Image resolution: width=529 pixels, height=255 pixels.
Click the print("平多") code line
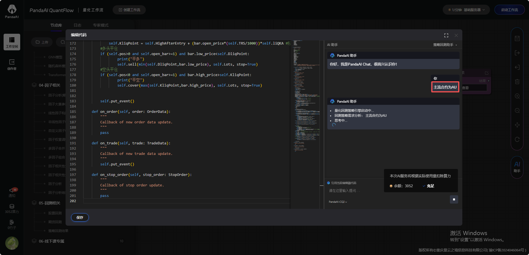pos(131,59)
